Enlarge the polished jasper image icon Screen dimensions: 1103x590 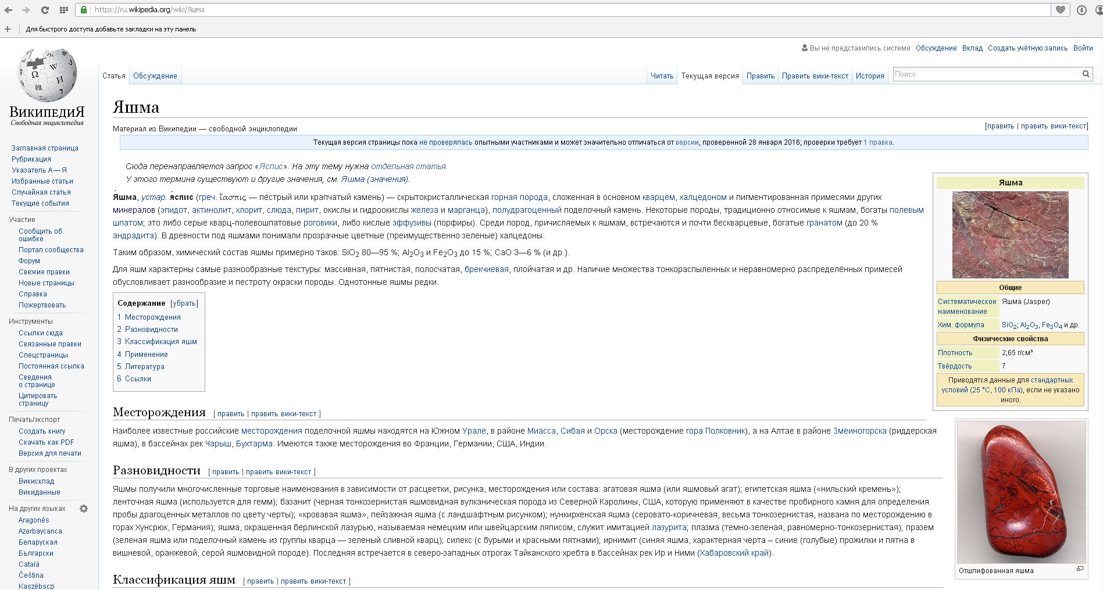1080,569
